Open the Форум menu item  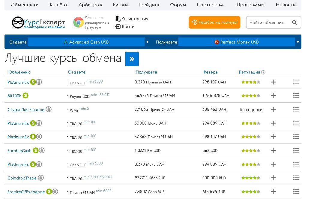coord(178,5)
